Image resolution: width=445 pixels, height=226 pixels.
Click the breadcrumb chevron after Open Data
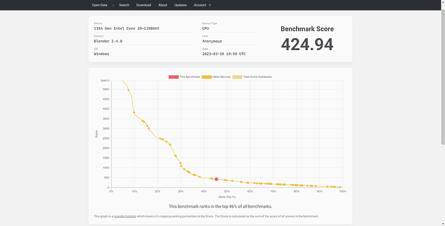pyautogui.click(x=112, y=5)
